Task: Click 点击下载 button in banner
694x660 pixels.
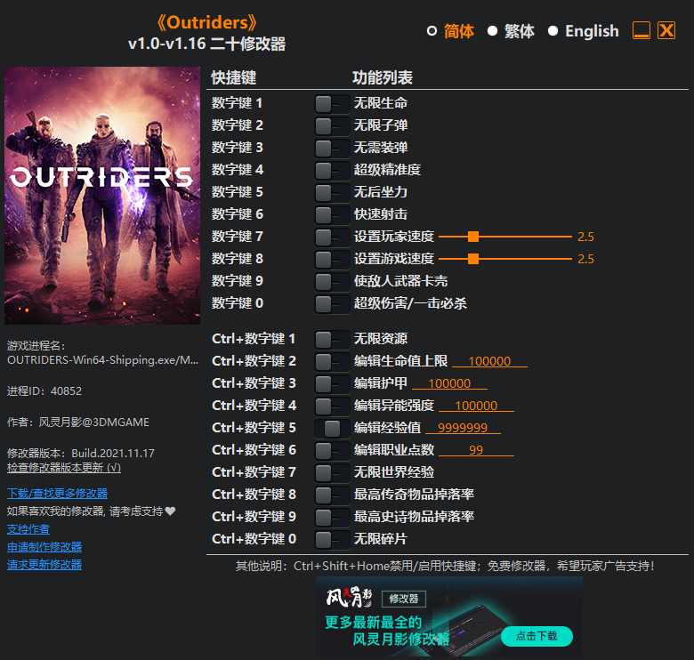Action: tap(537, 636)
